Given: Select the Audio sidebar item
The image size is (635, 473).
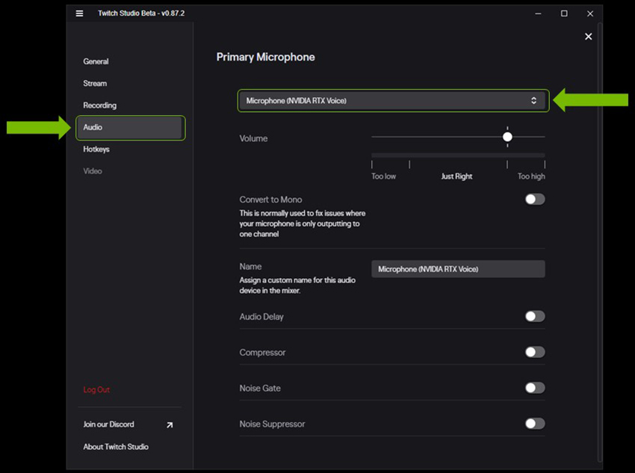Looking at the screenshot, I should click(92, 127).
